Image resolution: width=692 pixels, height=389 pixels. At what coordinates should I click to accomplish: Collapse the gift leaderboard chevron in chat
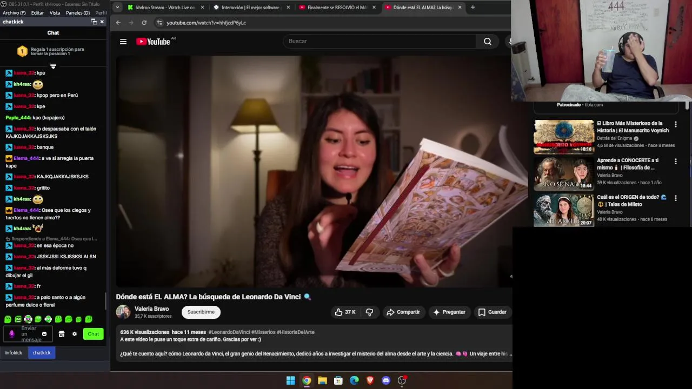[53, 66]
